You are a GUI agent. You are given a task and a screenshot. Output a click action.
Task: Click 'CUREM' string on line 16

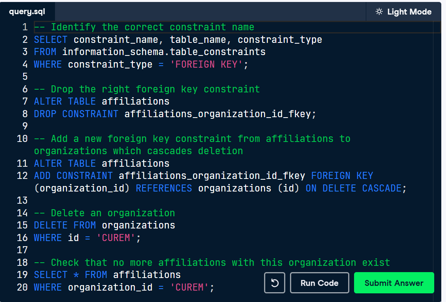116,238
